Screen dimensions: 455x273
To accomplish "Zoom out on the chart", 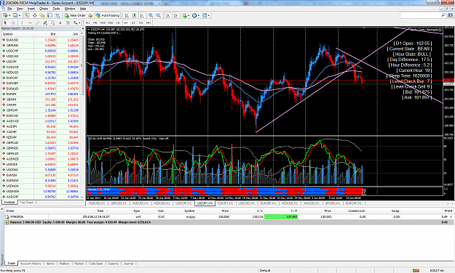I will 159,15.
